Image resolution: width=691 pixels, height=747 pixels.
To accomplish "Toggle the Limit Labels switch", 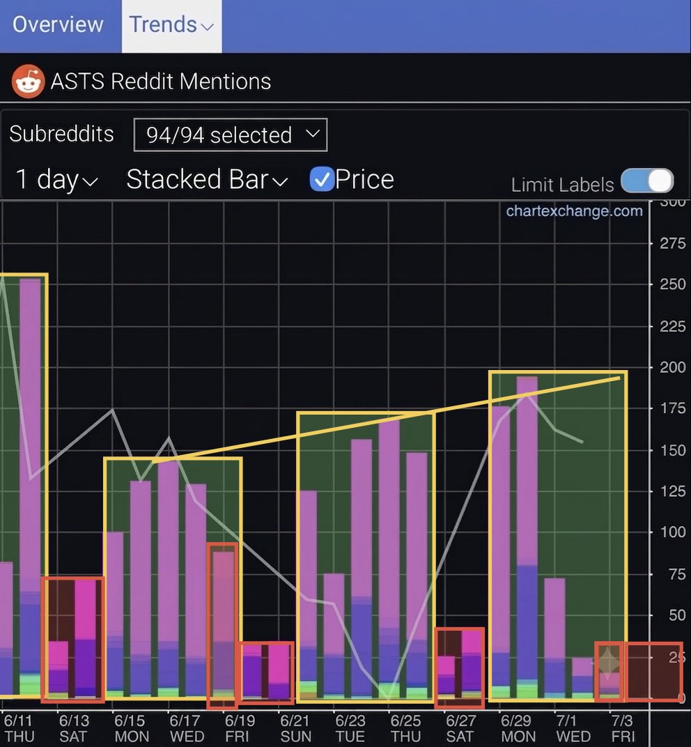I will point(647,181).
